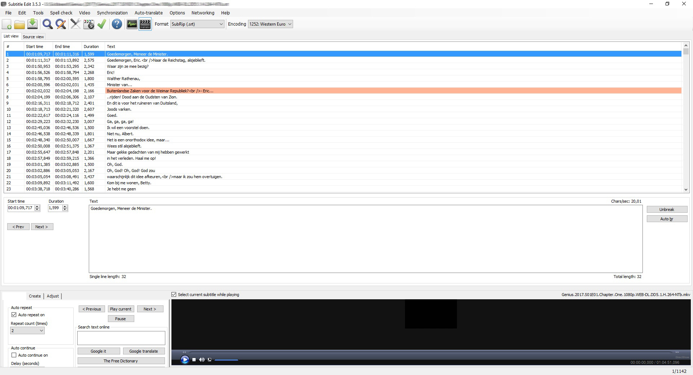Enable Auto continue on checkbox
The height and width of the screenshot is (375, 693).
14,355
